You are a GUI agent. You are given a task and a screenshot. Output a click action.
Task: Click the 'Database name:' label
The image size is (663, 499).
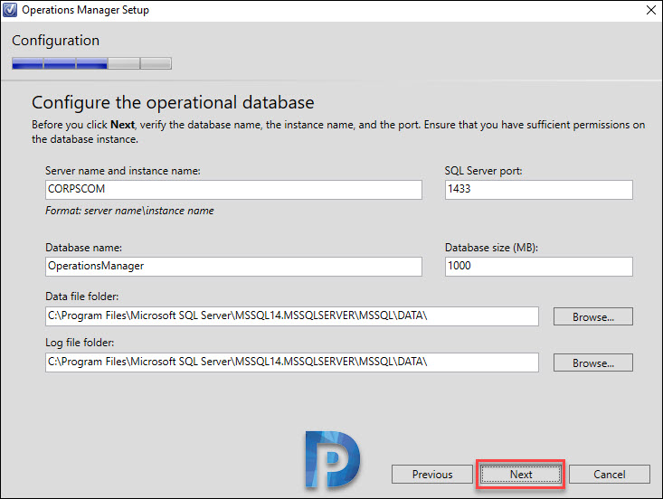pos(84,248)
